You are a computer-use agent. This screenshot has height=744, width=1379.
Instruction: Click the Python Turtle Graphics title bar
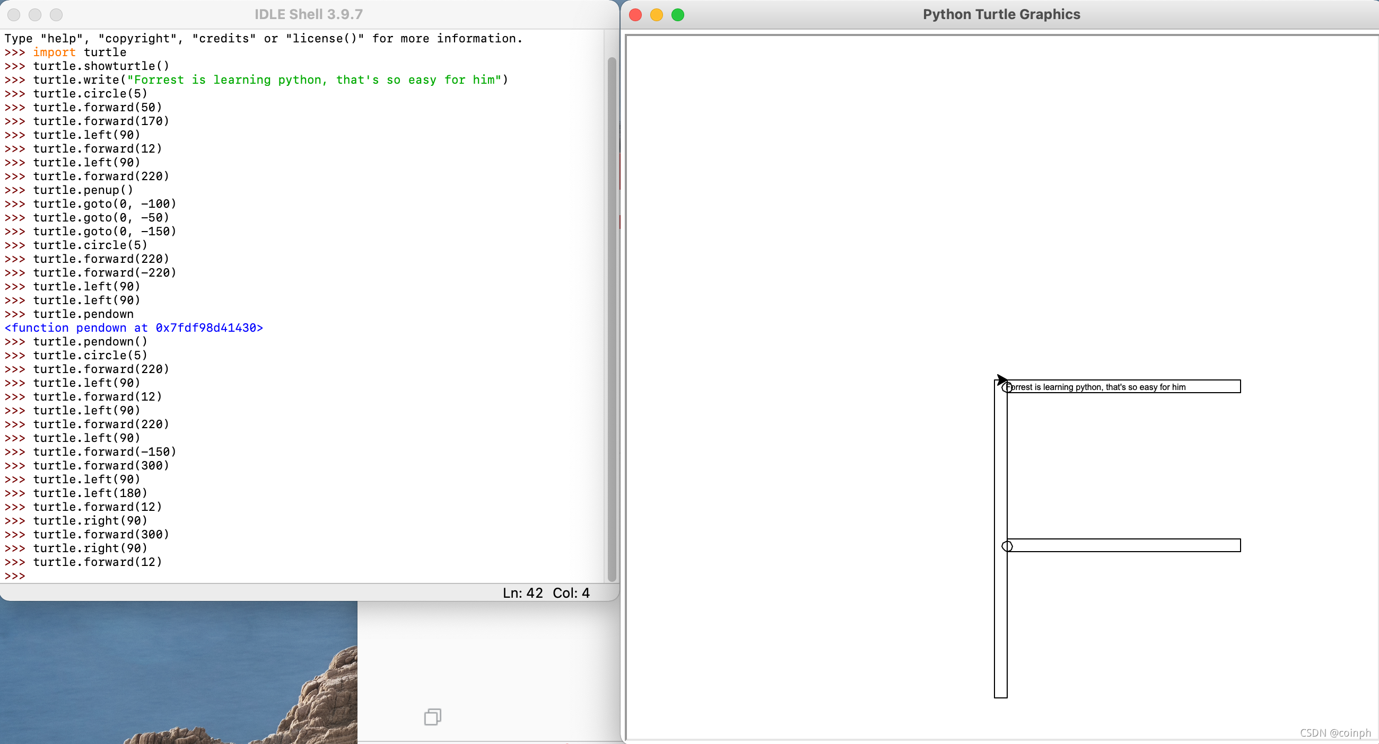(x=1000, y=14)
